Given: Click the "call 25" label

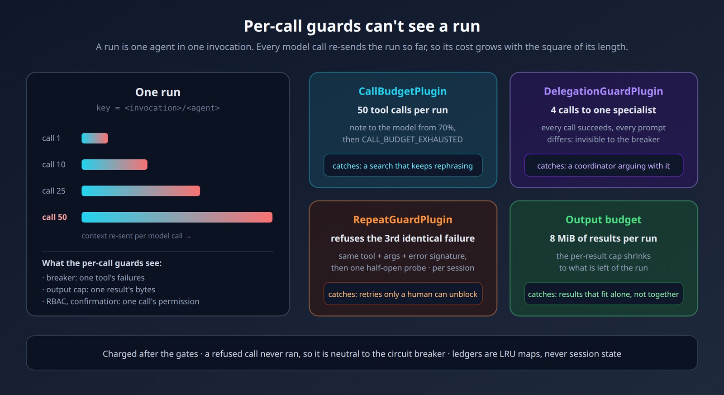Looking at the screenshot, I should point(54,191).
